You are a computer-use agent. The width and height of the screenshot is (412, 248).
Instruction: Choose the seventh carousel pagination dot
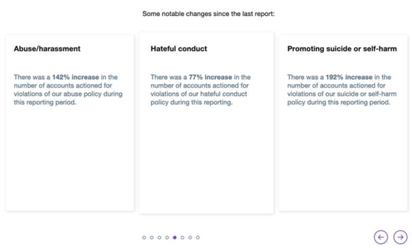pyautogui.click(x=190, y=237)
